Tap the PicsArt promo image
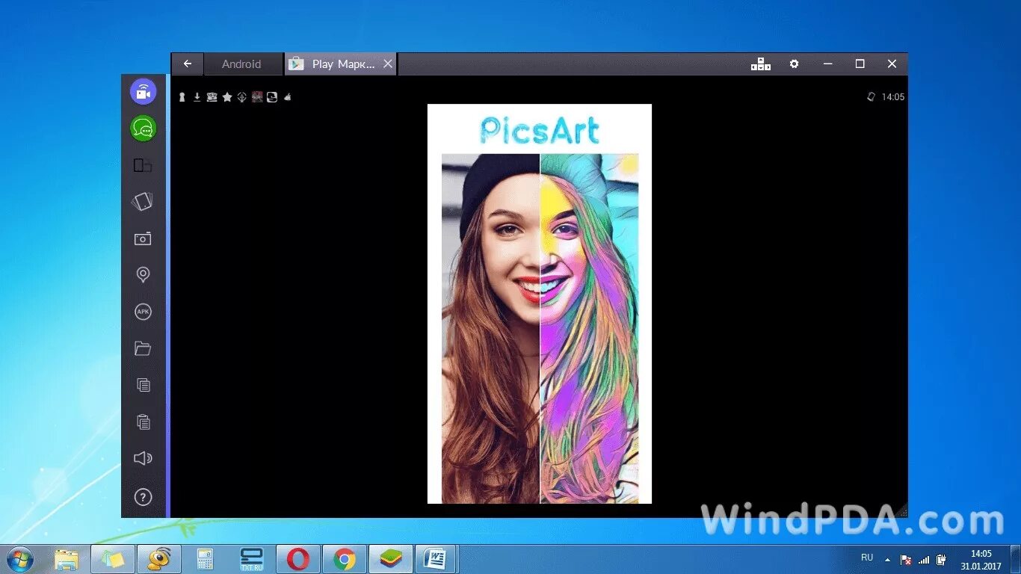 pos(540,303)
